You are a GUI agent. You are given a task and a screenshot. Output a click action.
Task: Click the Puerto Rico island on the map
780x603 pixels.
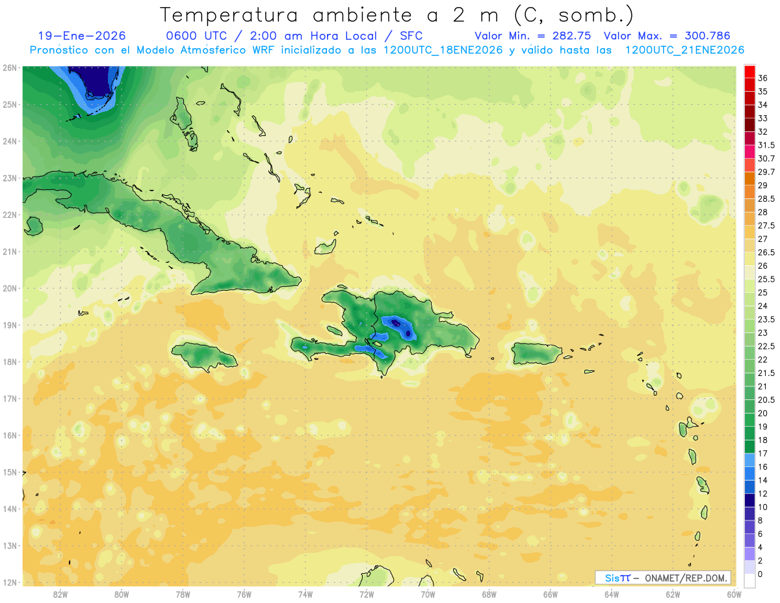(536, 354)
